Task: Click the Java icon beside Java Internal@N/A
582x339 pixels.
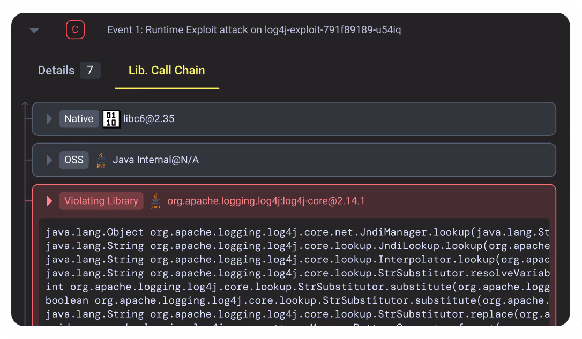Action: [x=101, y=160]
